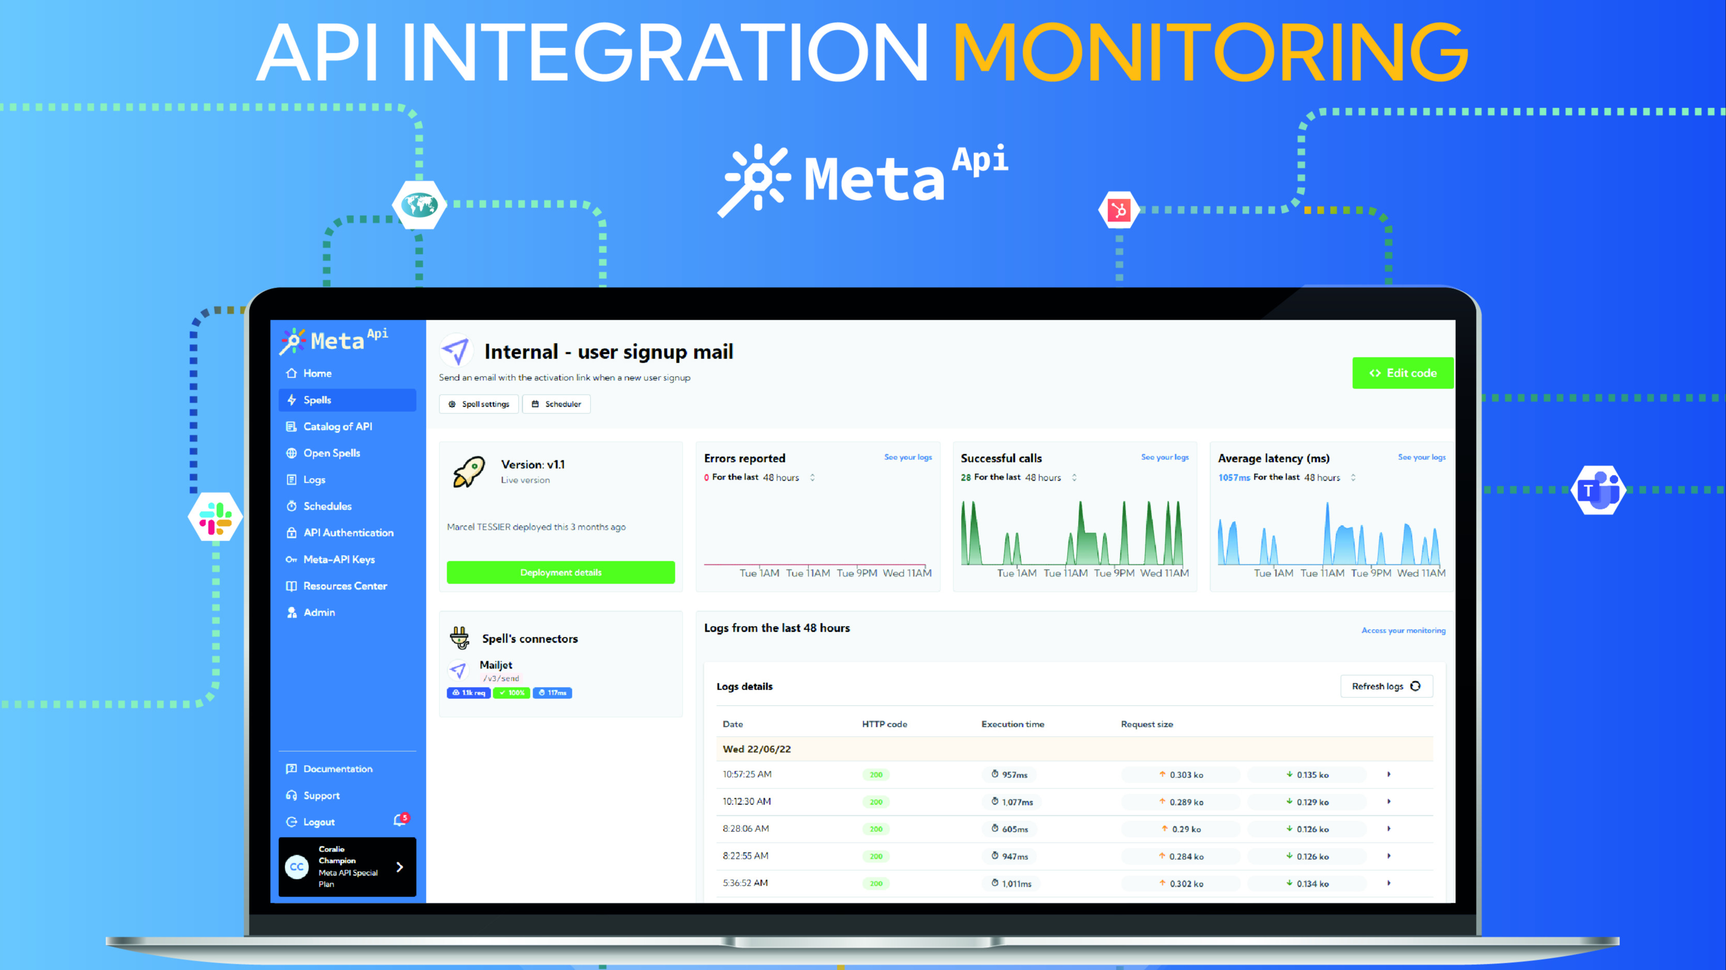Click the Successful calls green chart
Image resolution: width=1726 pixels, height=970 pixels.
tap(1072, 532)
